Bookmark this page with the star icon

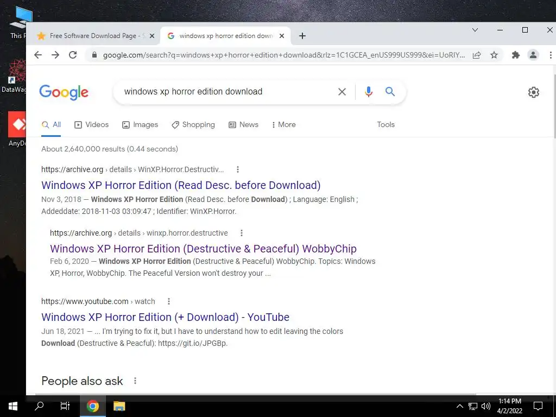(494, 55)
